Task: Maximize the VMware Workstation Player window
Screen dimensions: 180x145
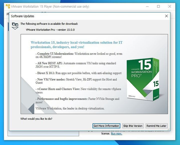Action: 158,6
